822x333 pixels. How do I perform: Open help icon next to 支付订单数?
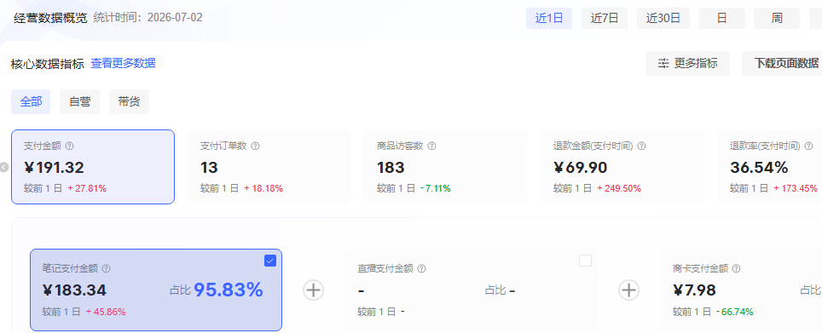pyautogui.click(x=255, y=146)
